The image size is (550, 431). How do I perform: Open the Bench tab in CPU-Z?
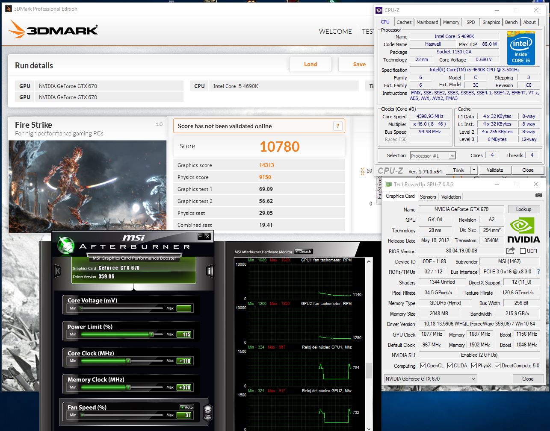point(511,22)
